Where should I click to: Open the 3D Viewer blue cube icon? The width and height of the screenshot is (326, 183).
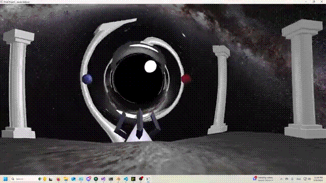pos(73,179)
